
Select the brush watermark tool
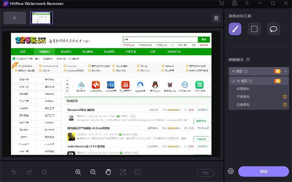(235, 29)
